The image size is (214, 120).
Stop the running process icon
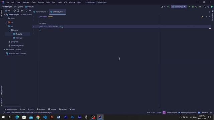click(x=200, y=7)
